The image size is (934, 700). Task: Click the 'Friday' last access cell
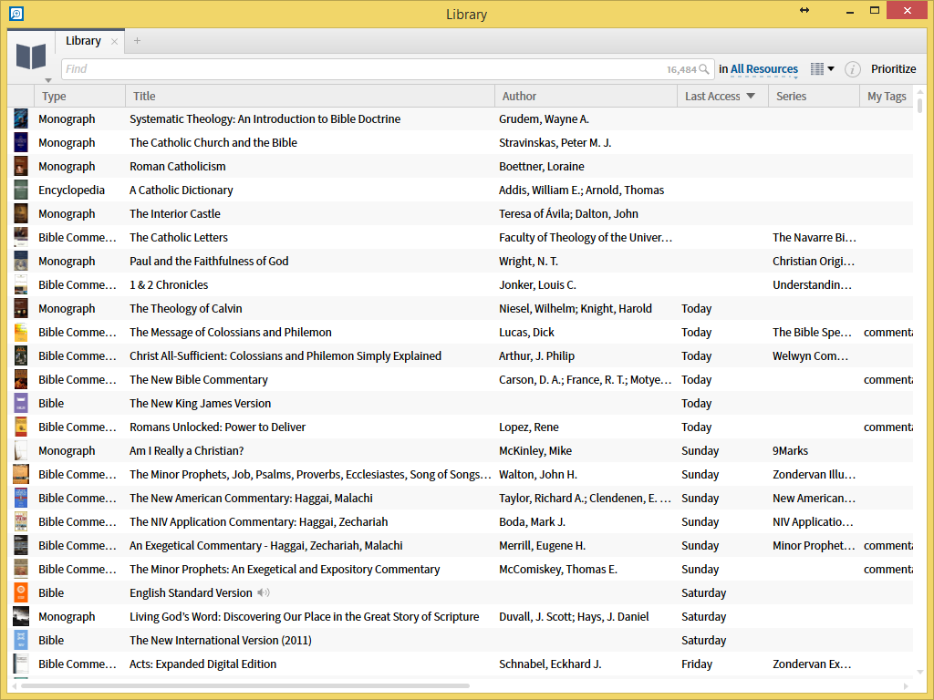(x=697, y=664)
